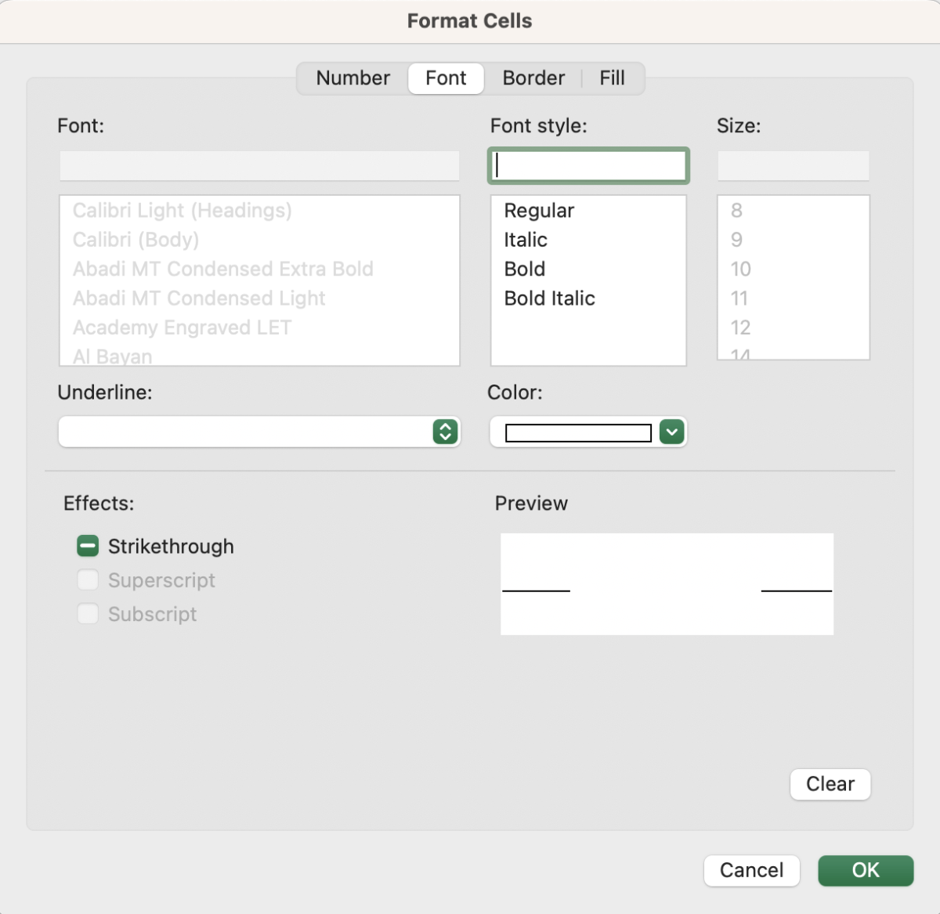Enable the Superscript effect
The image size is (940, 914).
[x=88, y=580]
